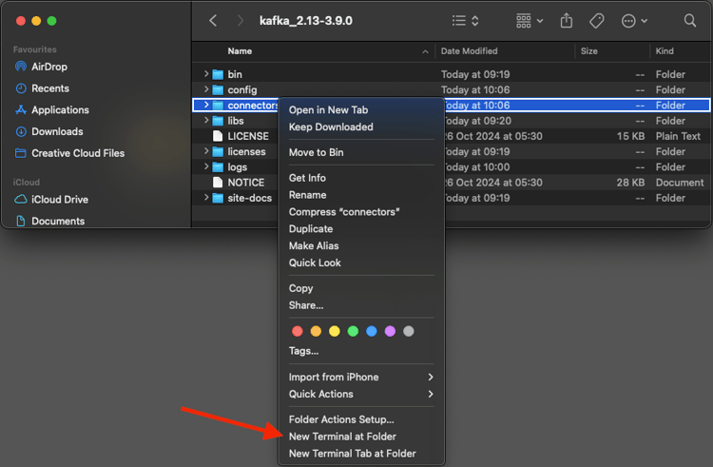The width and height of the screenshot is (713, 467).
Task: Choose Compress "connectors"
Action: pos(344,212)
